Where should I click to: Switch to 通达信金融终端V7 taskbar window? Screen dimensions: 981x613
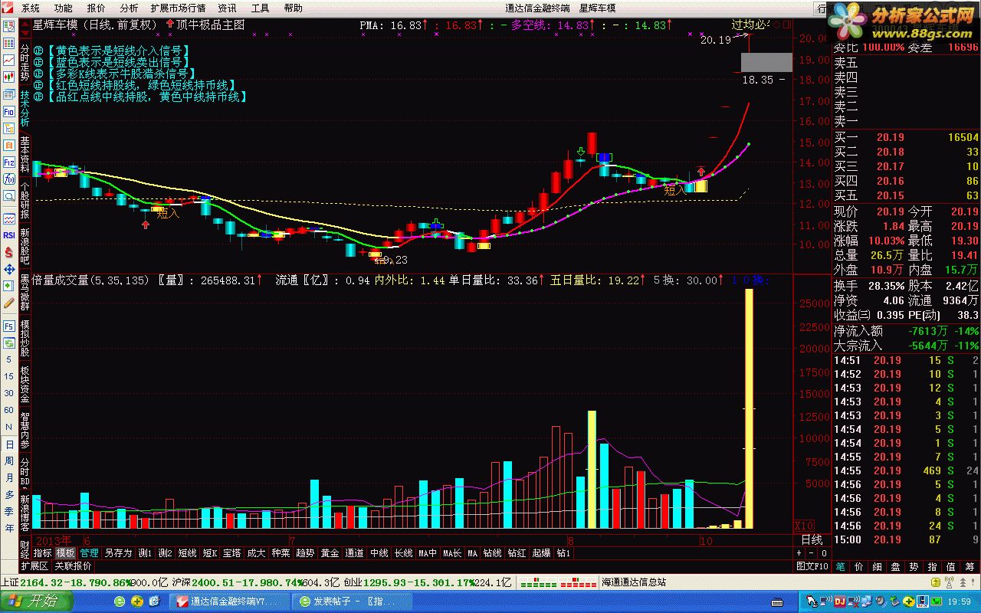click(x=229, y=602)
